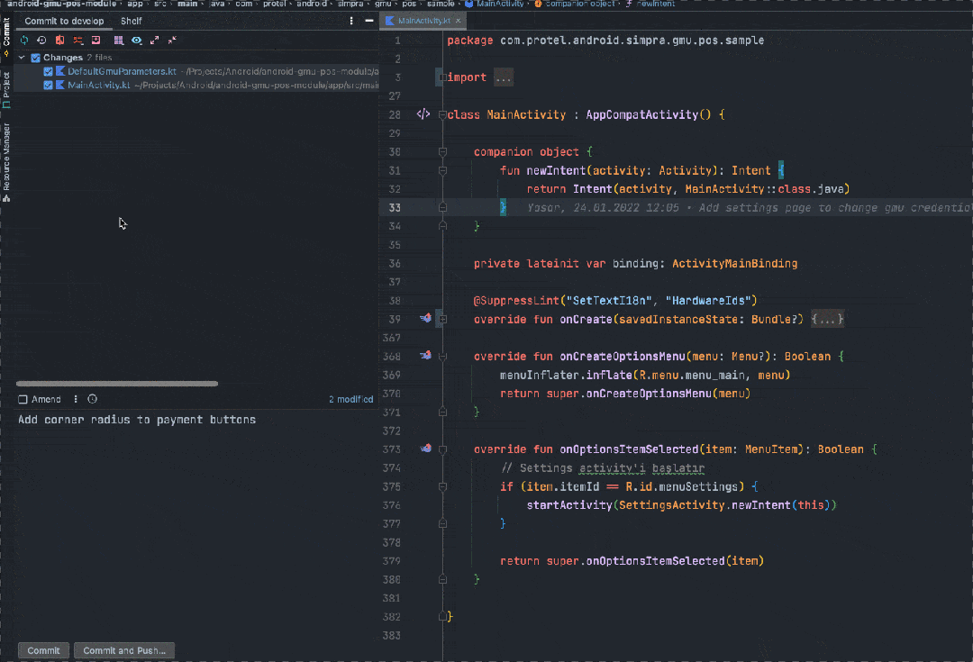This screenshot has height=662, width=973.
Task: Fold onCreateOptionsMenu at line 368
Action: tap(442, 356)
